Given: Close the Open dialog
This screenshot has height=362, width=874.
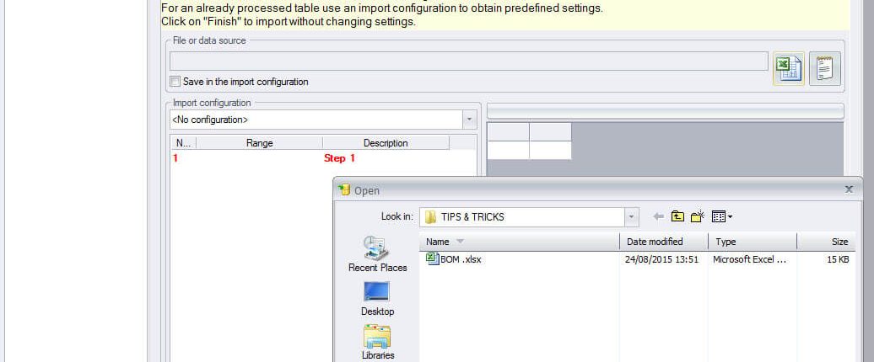Looking at the screenshot, I should click(x=849, y=189).
